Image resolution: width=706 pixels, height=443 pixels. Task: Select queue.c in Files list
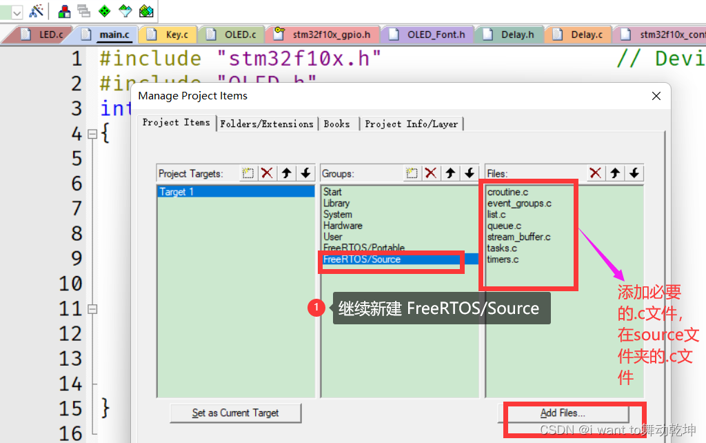click(504, 226)
